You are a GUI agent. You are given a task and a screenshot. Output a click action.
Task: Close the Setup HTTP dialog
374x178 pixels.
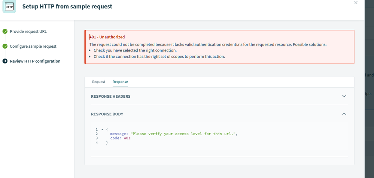356,3
